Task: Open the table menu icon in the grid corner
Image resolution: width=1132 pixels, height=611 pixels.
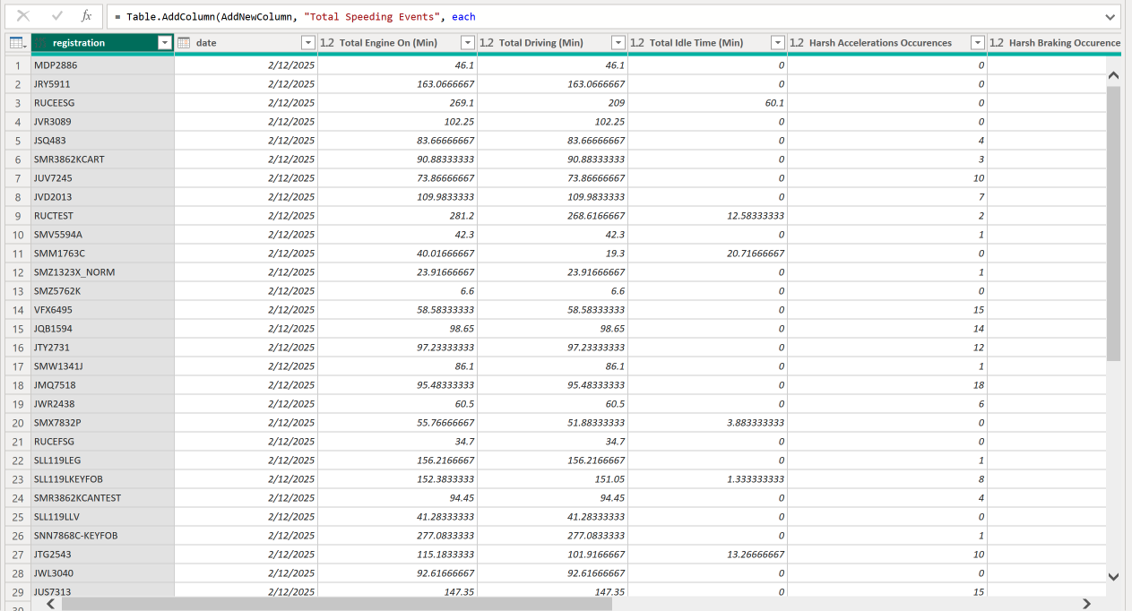Action: click(17, 43)
